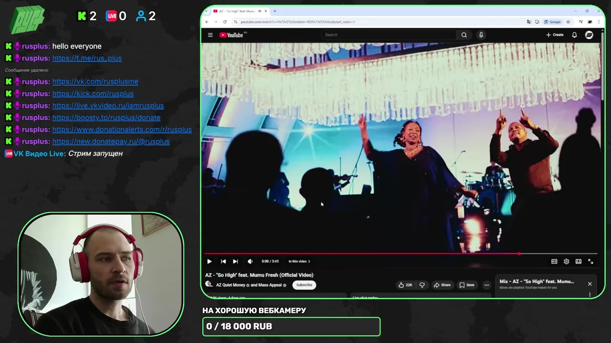611x343 pixels.
Task: Mute the YouTube player volume
Action: (x=250, y=261)
